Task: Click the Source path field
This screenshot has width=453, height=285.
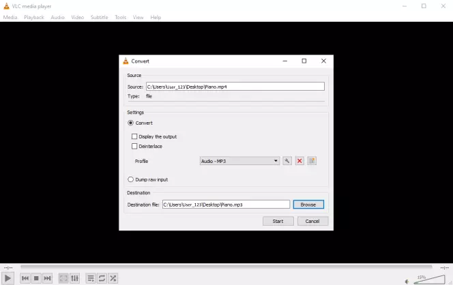Action: click(x=235, y=87)
